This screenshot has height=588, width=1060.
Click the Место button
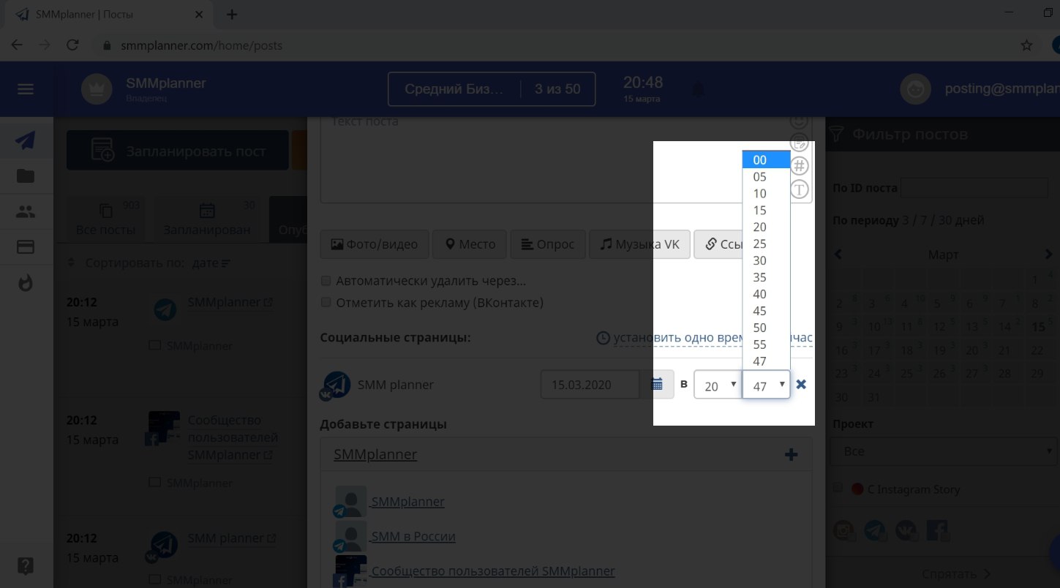(x=470, y=244)
